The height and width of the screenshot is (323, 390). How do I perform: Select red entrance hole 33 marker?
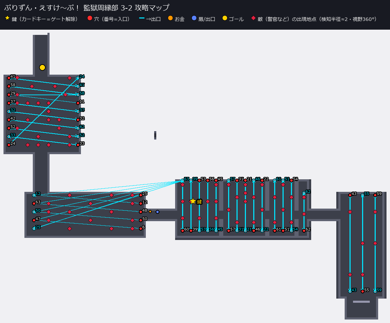[x=78, y=145]
